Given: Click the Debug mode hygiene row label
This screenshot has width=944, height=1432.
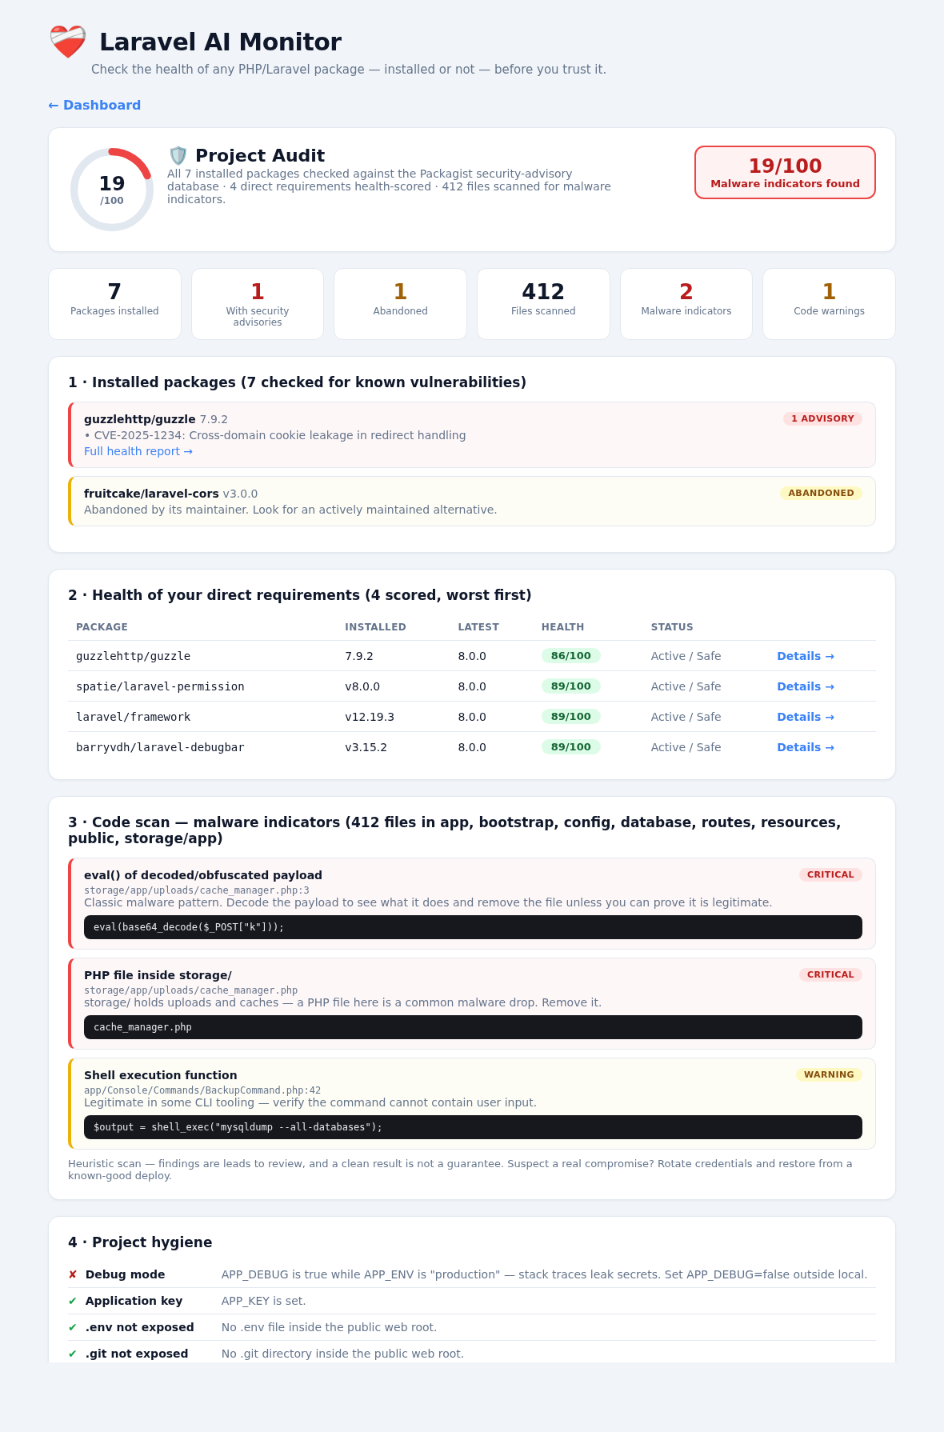Looking at the screenshot, I should (125, 1274).
